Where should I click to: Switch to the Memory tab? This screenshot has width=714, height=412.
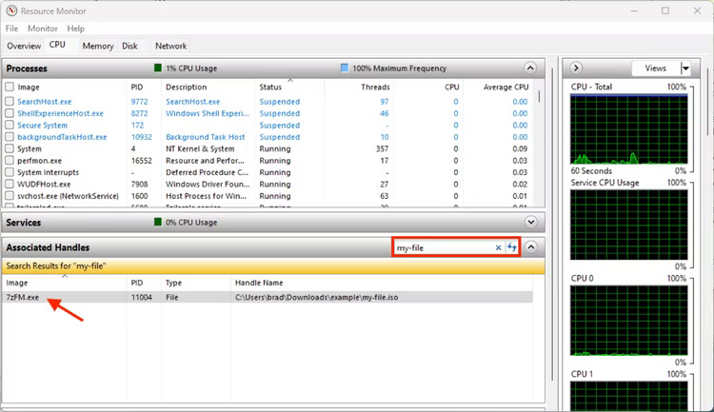[x=98, y=46]
